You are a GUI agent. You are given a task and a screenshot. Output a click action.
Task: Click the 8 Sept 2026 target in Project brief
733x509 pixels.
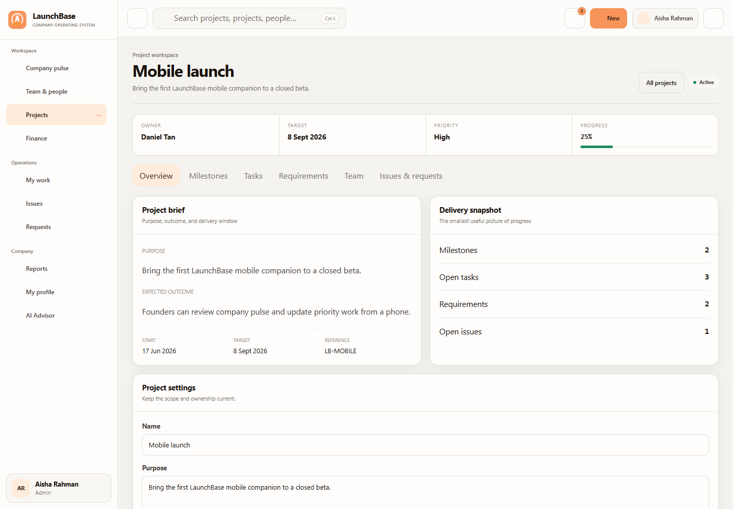point(250,351)
